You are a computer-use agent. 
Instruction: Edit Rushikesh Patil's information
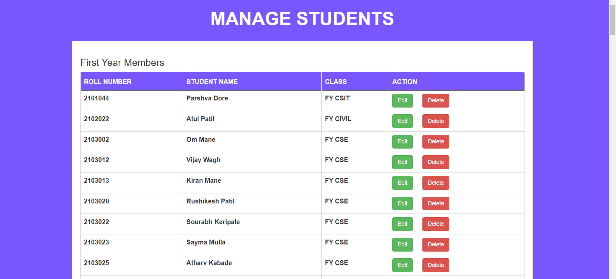[402, 203]
